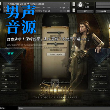Click the Word XFade slider knob
This screenshot has width=110, height=110.
pos(93,73)
